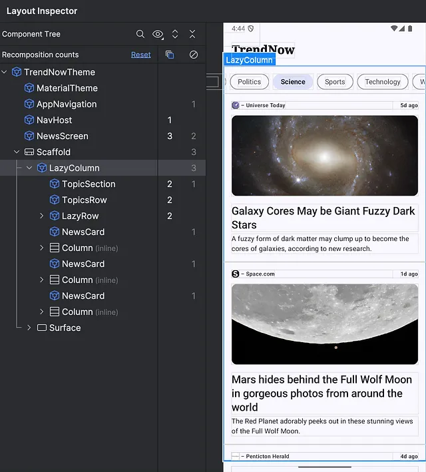Viewport: 426px width, 472px height.
Task: Expand the Surface node
Action: point(29,328)
